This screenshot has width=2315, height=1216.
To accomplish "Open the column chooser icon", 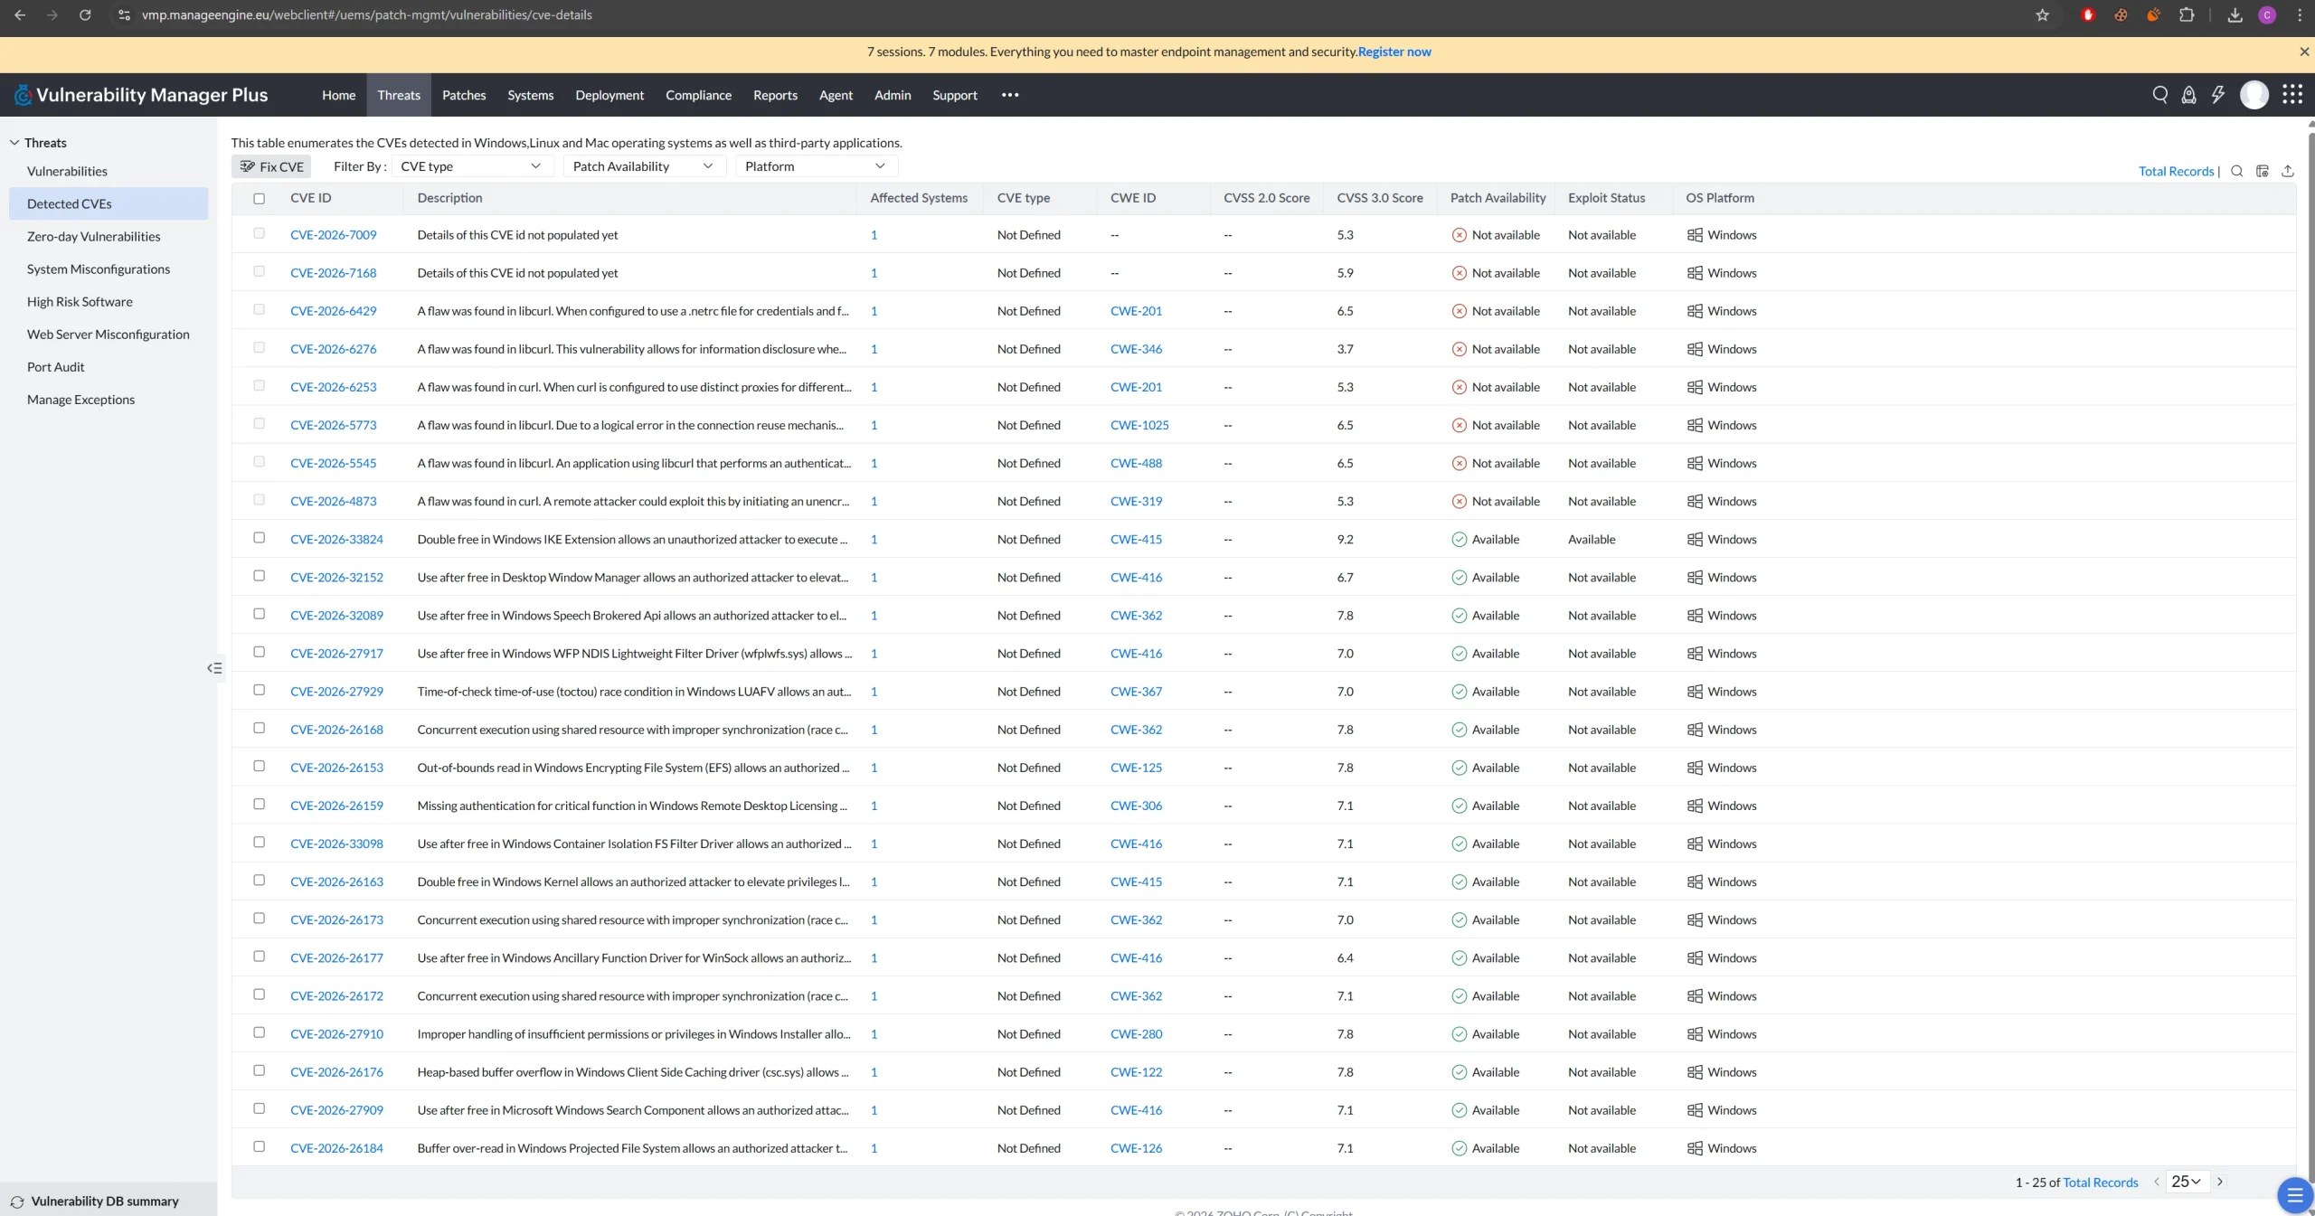I will pyautogui.click(x=2262, y=171).
